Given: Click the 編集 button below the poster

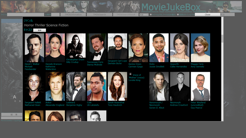Looking at the screenshot, I should point(12,115).
